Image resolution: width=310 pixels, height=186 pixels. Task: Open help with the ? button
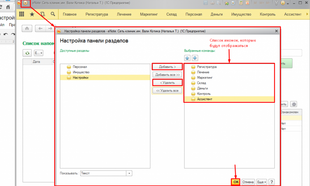(272, 182)
